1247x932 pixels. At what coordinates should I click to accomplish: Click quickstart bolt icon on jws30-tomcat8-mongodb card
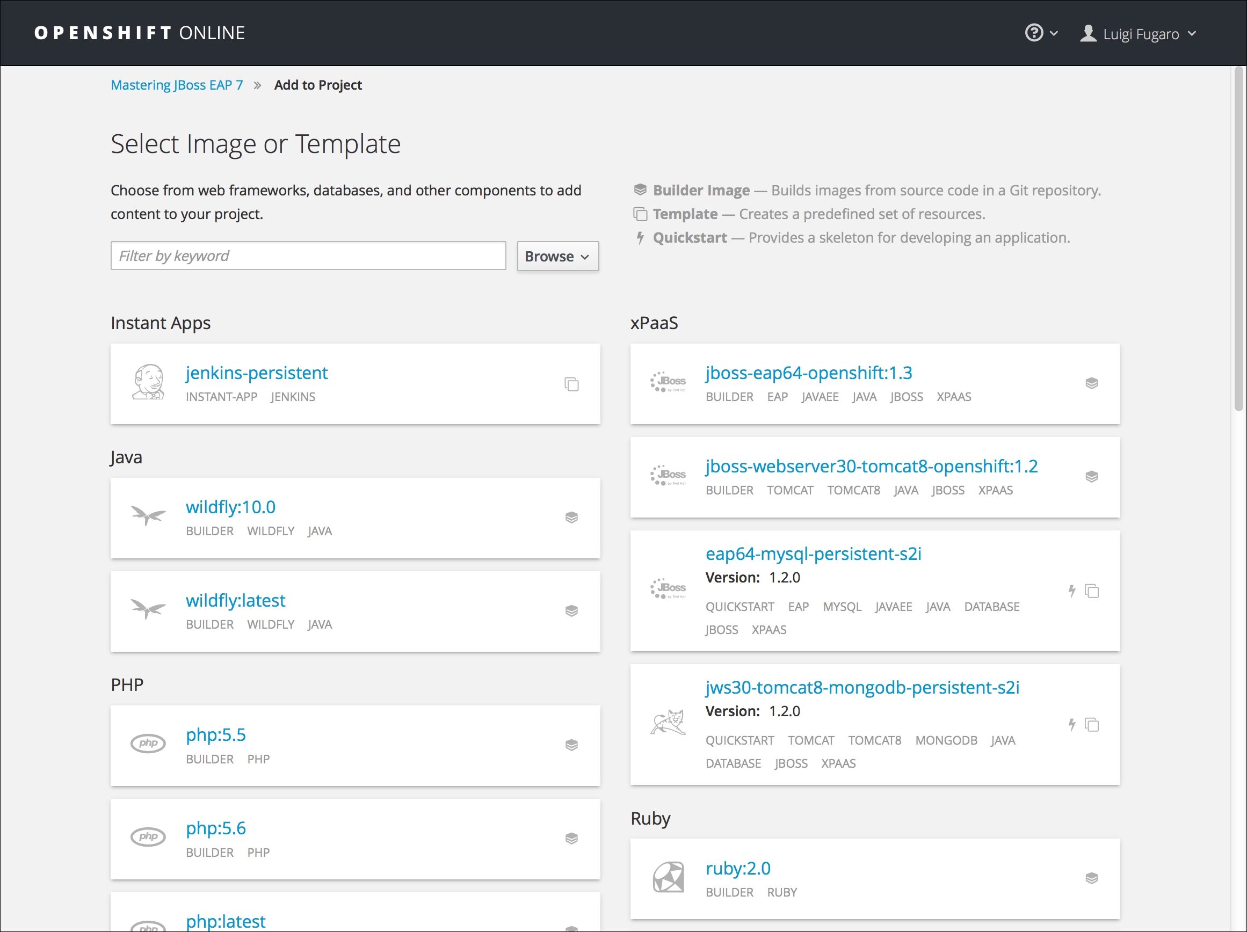point(1072,725)
